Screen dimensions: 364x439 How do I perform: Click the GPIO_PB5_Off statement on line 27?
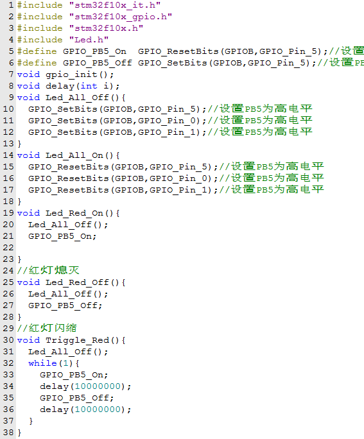pos(65,306)
